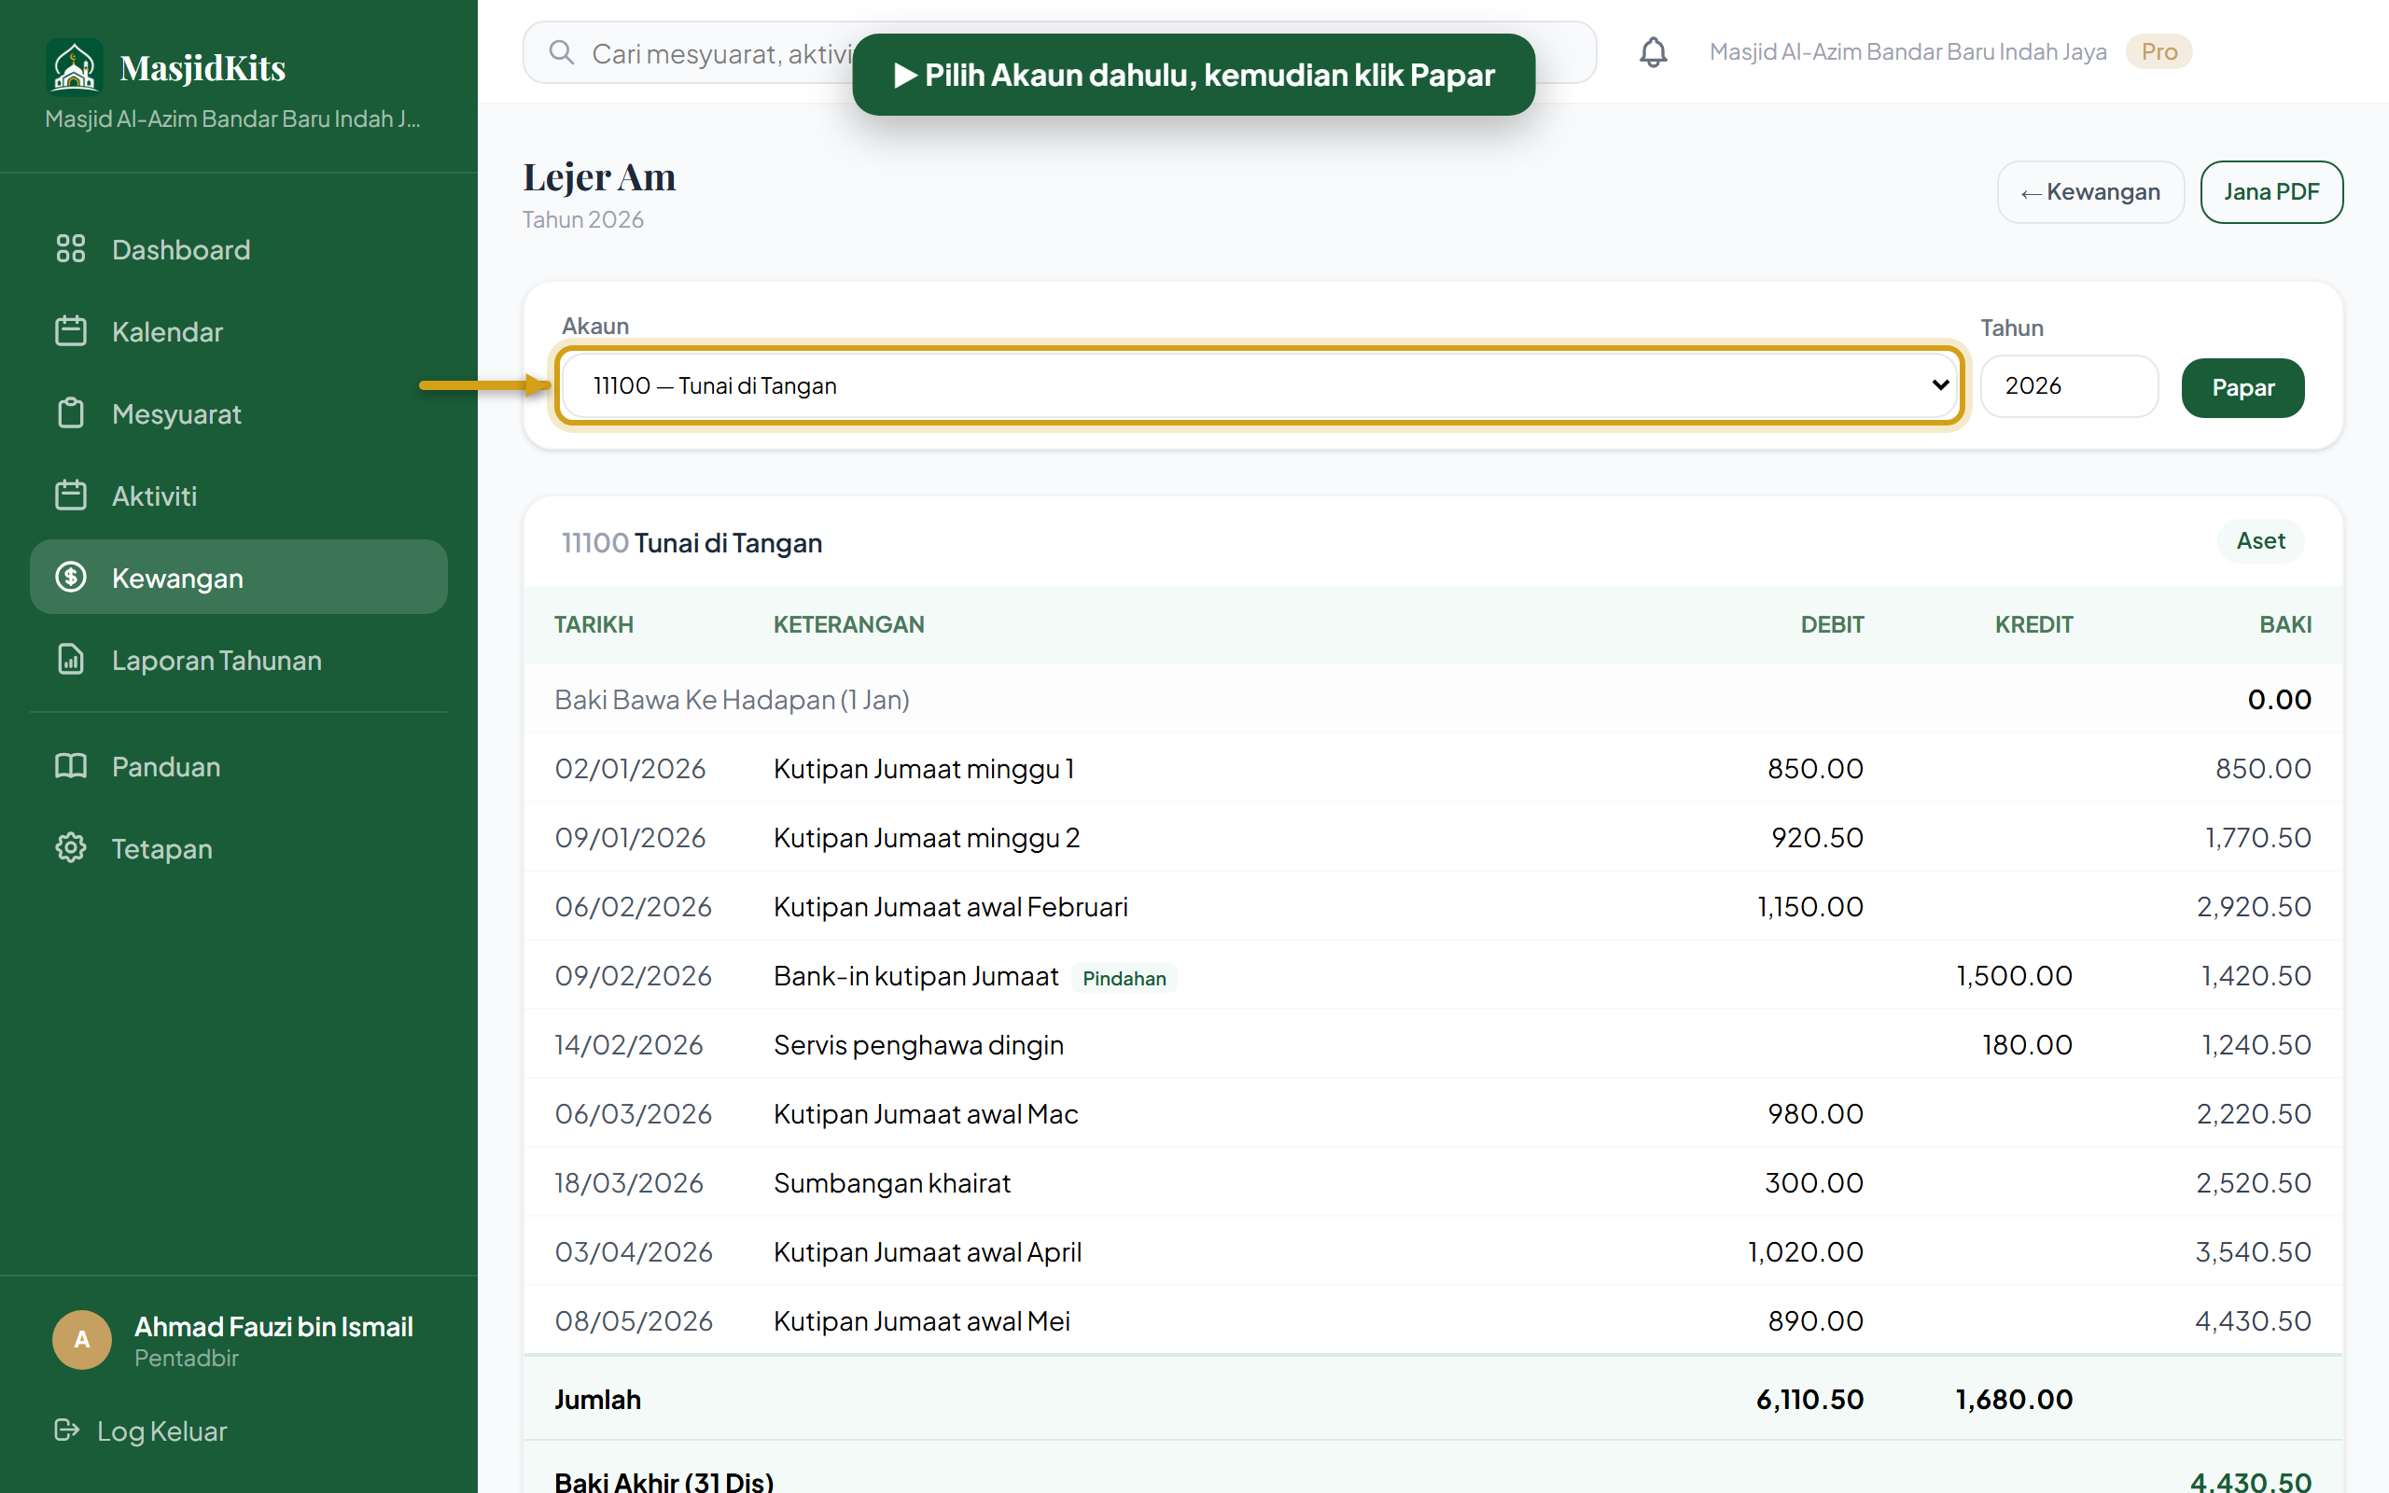Click the Panduan open book icon

point(71,765)
